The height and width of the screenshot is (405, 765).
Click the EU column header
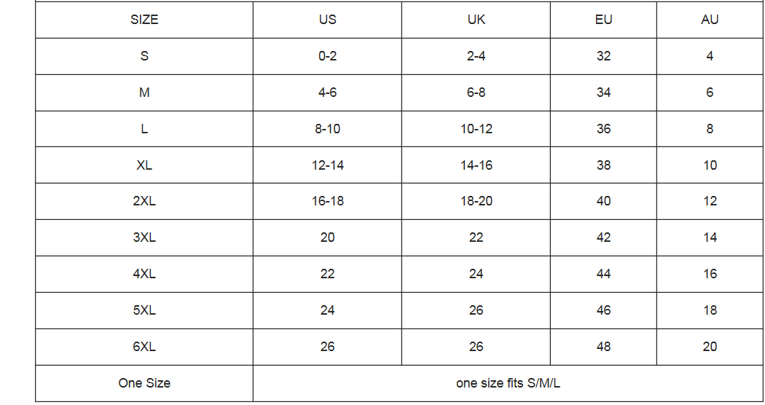(603, 20)
